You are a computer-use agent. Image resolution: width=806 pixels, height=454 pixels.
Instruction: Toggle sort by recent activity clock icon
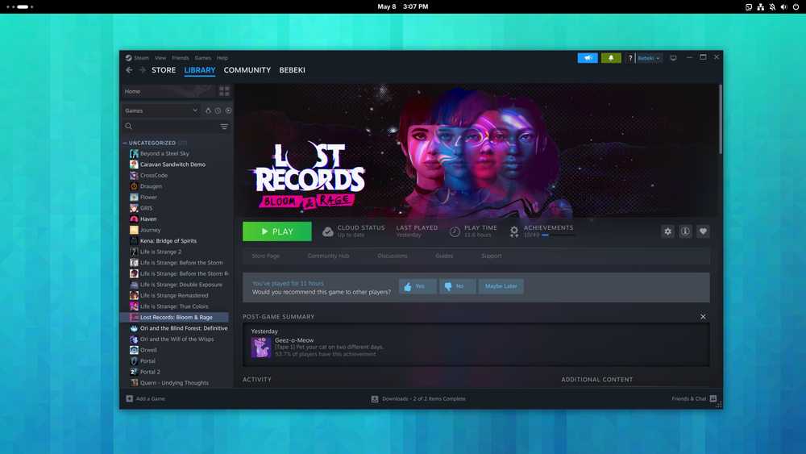coord(218,110)
